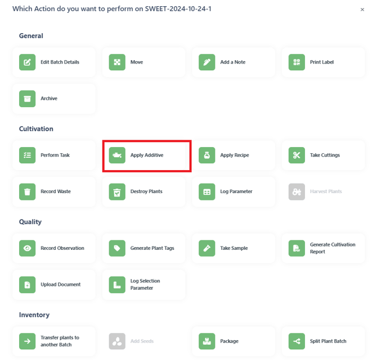Image resolution: width=377 pixels, height=361 pixels.
Task: Select the Take Sample action
Action: pos(234,248)
